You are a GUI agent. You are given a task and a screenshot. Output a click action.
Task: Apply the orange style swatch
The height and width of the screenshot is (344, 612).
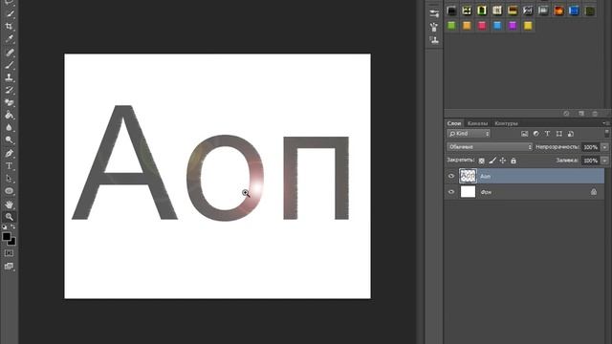coord(467,26)
